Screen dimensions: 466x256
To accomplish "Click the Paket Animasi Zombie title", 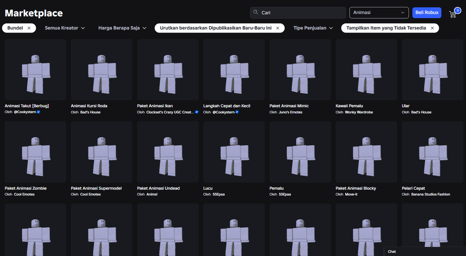I will coord(26,188).
